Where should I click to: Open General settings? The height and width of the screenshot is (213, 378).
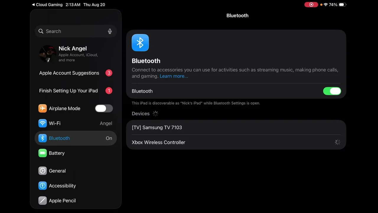[x=76, y=171]
